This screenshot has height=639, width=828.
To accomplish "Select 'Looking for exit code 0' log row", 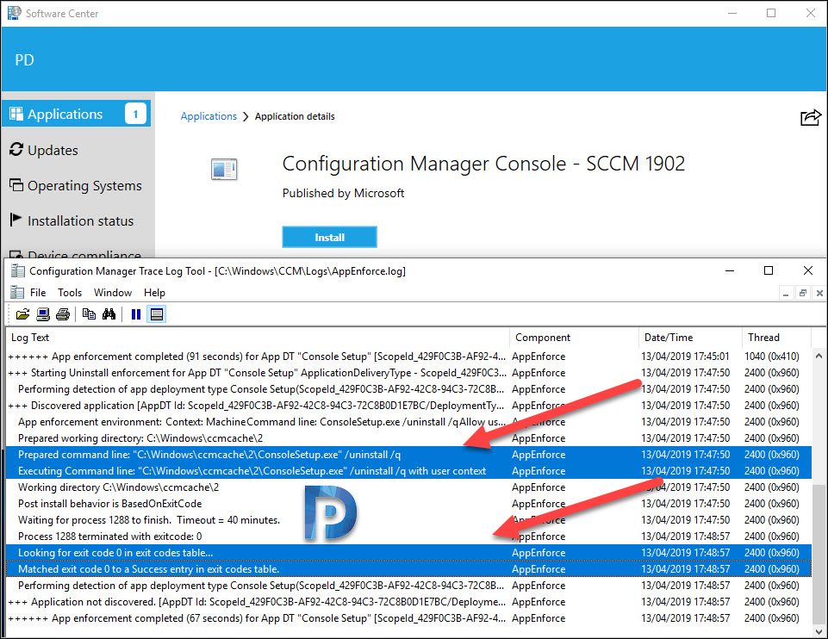I will [x=408, y=553].
